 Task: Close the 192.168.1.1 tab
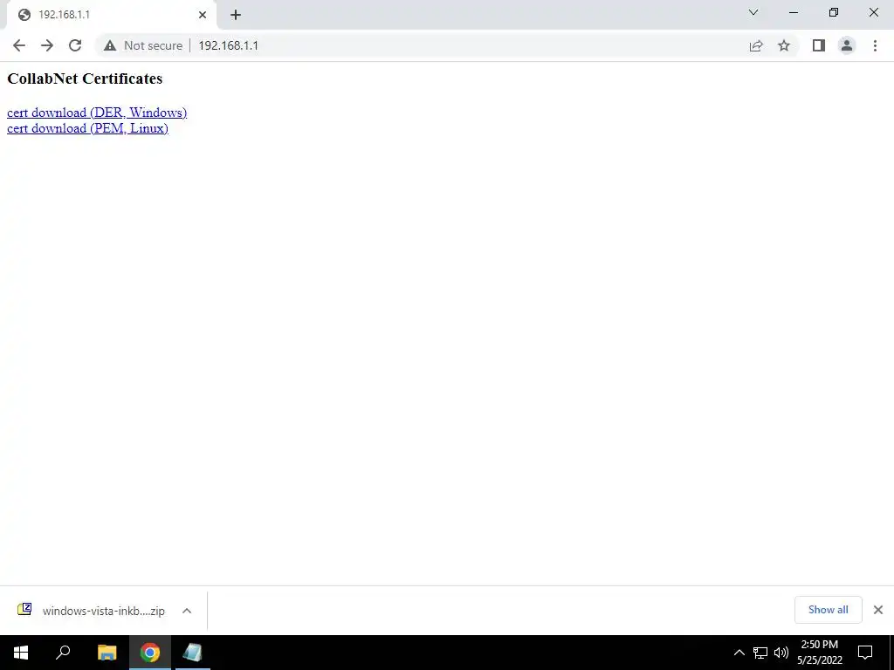pyautogui.click(x=203, y=15)
